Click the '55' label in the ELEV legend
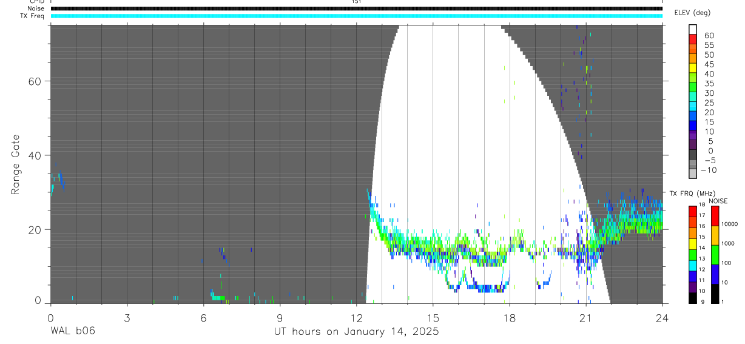Image resolution: width=745 pixels, height=344 pixels. tap(709, 45)
